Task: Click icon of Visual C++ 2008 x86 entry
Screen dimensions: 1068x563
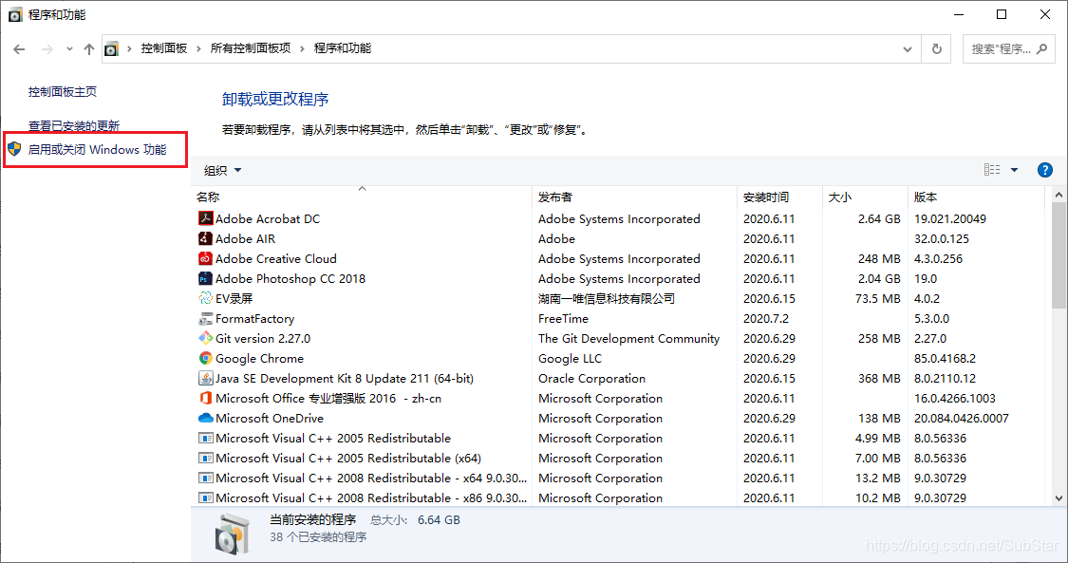Action: click(205, 497)
